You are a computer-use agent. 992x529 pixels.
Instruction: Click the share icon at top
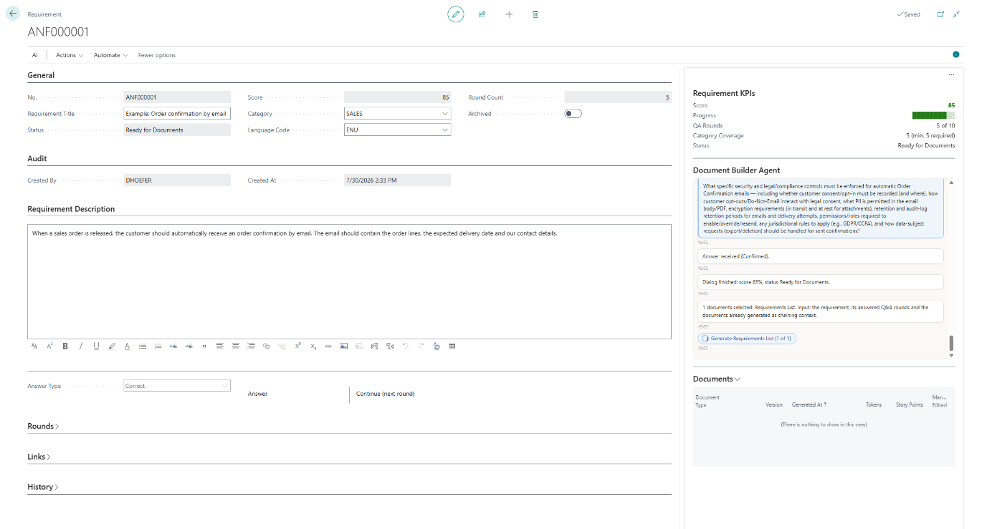coord(482,14)
